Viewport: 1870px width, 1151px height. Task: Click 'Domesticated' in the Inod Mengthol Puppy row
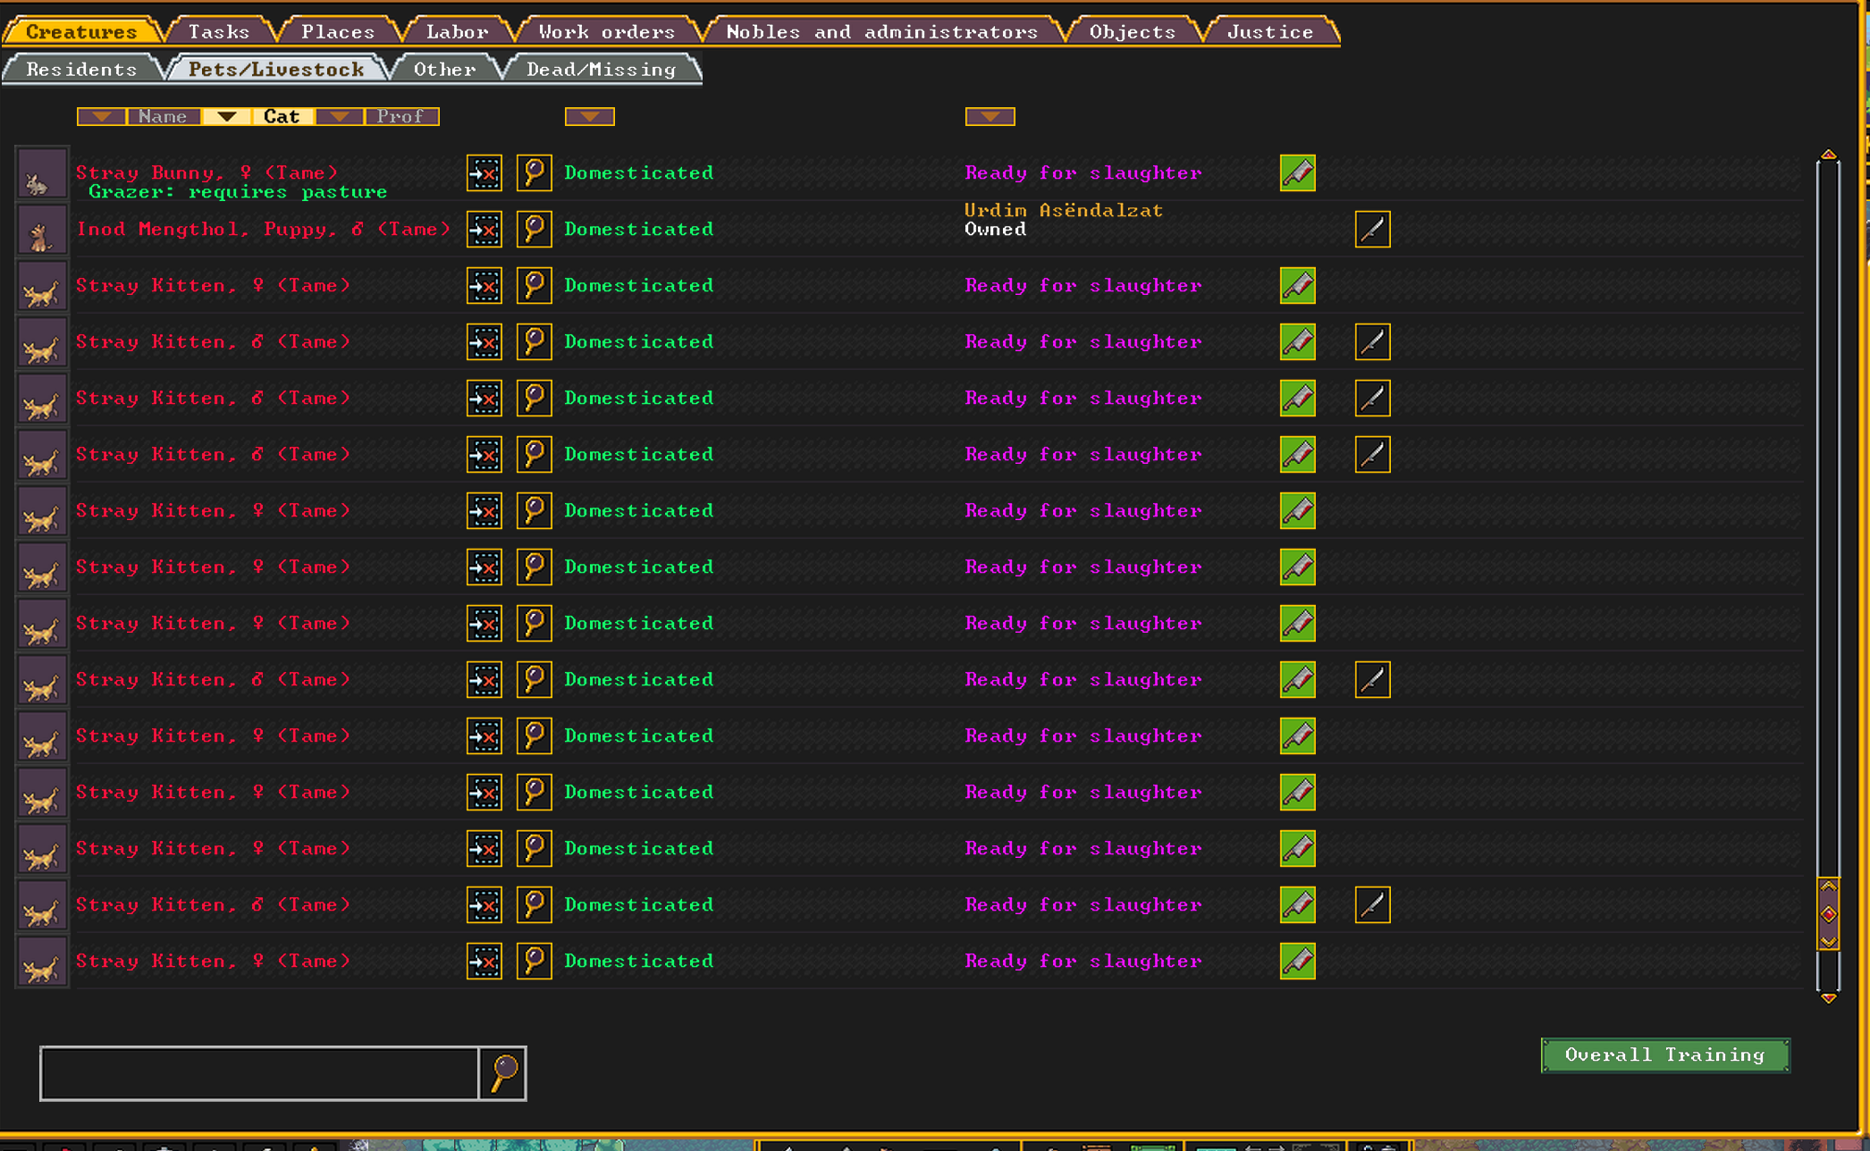click(x=639, y=230)
